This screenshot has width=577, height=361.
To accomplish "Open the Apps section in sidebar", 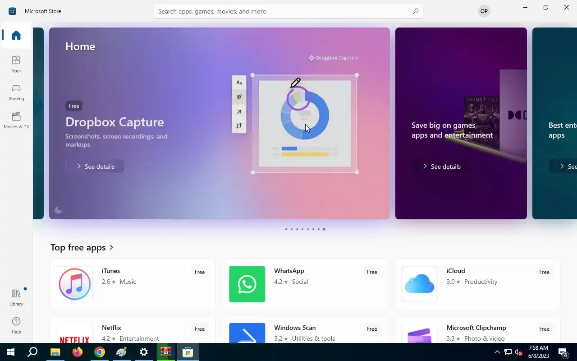I will tap(16, 64).
